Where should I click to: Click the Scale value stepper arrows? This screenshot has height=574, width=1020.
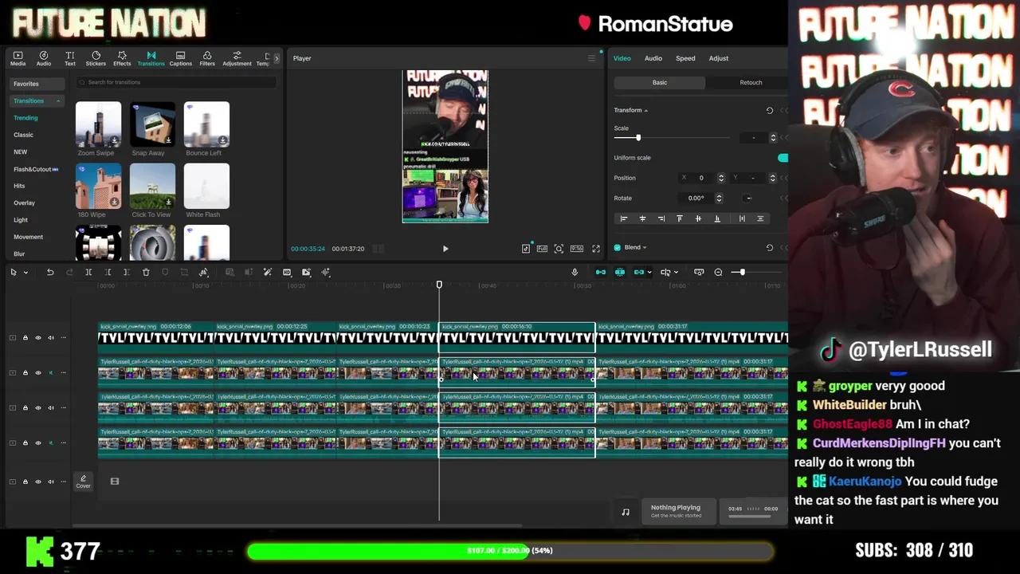(x=772, y=138)
